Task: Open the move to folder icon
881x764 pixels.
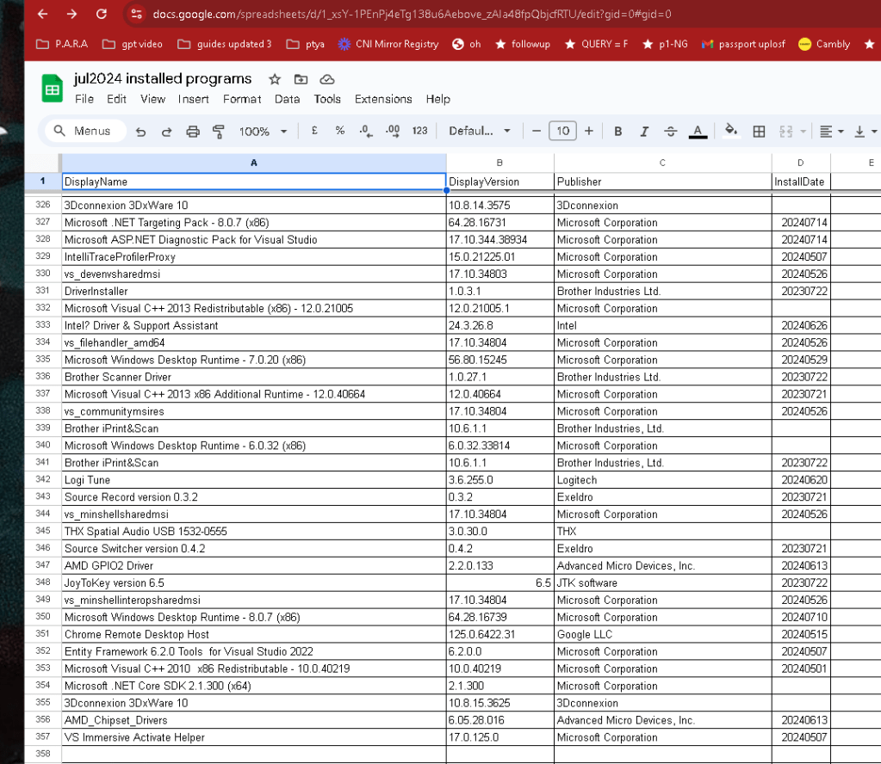Action: click(x=301, y=79)
